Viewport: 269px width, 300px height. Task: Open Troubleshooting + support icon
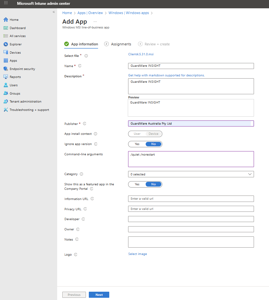5,110
